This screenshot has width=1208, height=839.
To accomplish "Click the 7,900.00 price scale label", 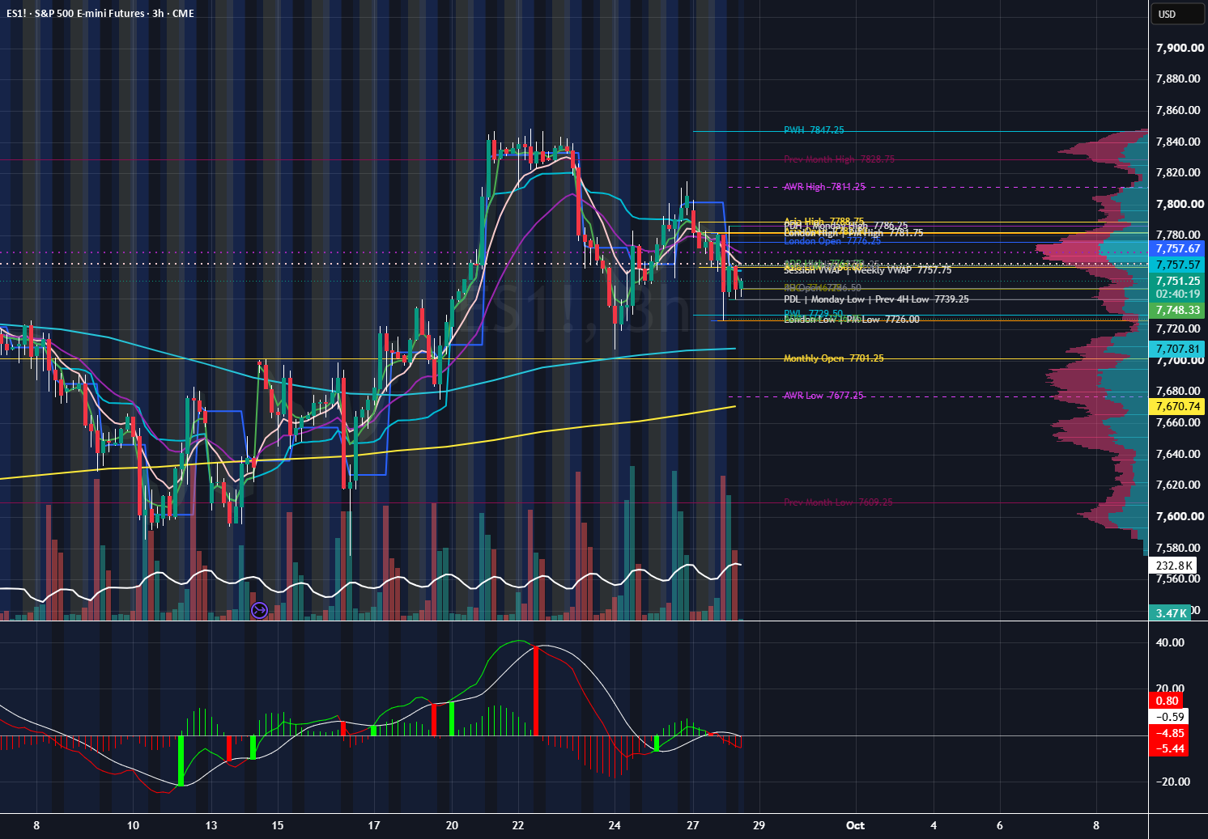I will (1180, 48).
